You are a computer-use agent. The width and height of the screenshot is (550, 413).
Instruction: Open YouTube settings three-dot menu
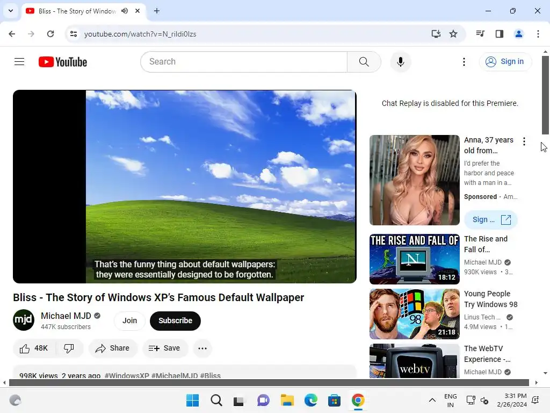464,62
